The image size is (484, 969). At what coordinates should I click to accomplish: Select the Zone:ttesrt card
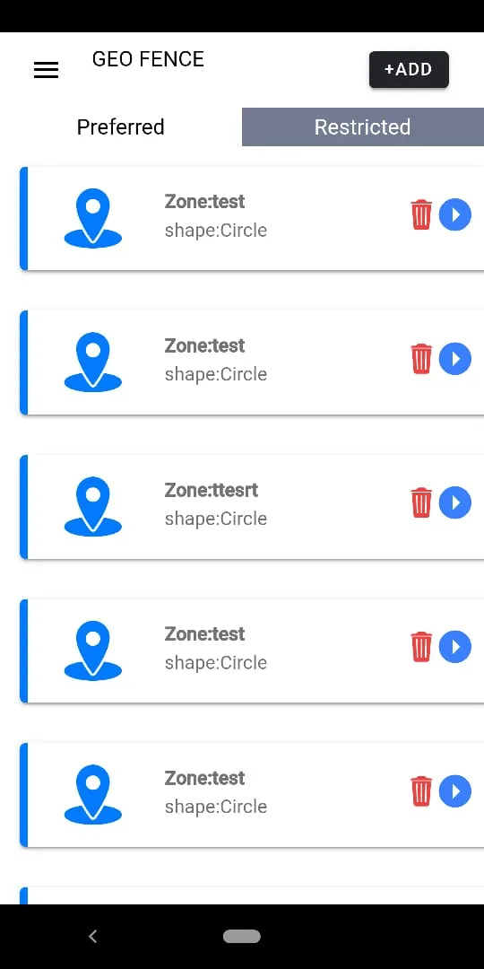click(252, 507)
